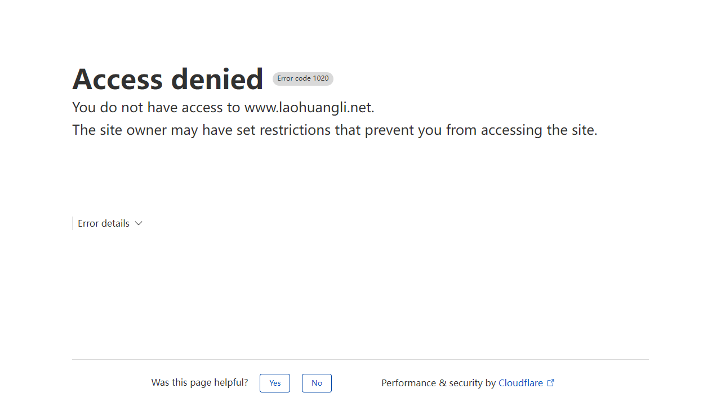Click the horizontal divider above the footer

click(x=360, y=359)
